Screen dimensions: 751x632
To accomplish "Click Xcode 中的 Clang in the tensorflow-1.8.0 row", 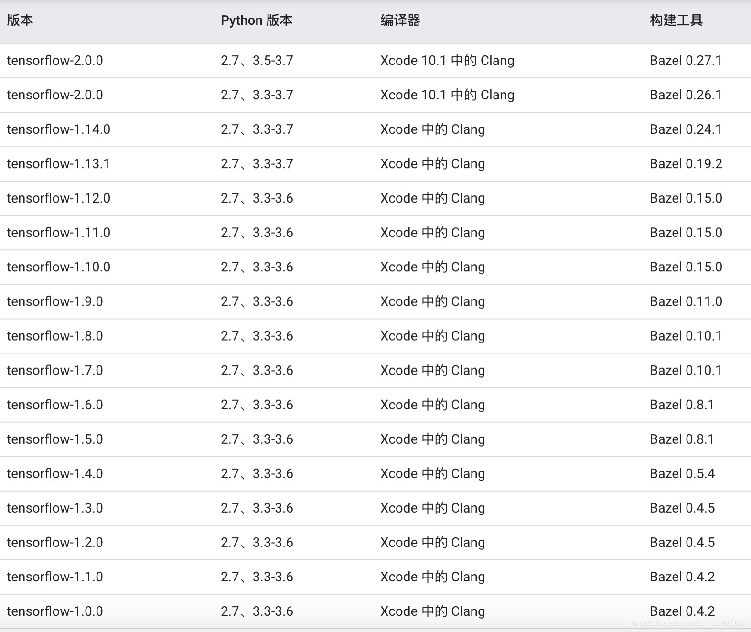I will pos(432,336).
